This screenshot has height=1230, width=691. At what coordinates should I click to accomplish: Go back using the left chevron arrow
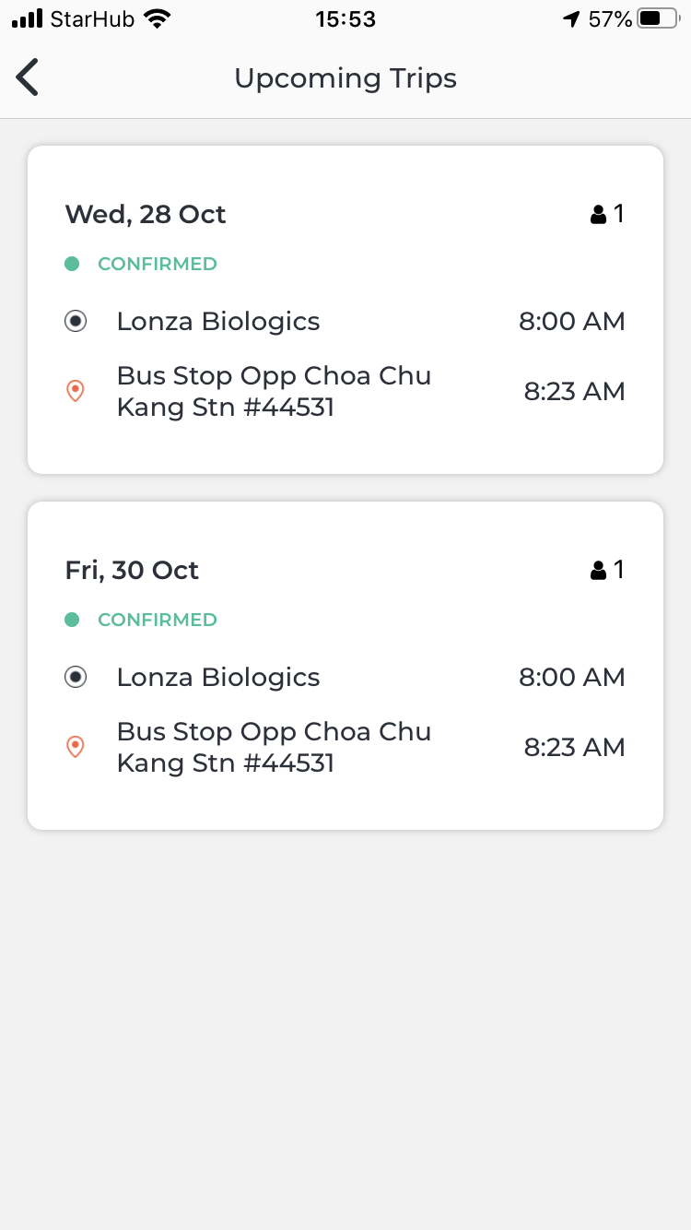[x=28, y=77]
